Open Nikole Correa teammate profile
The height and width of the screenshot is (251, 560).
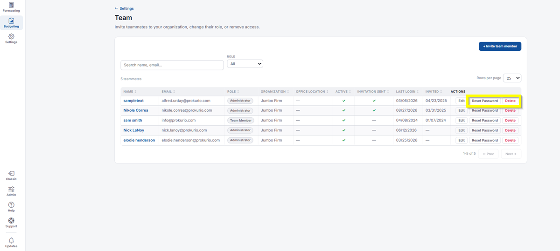click(136, 110)
